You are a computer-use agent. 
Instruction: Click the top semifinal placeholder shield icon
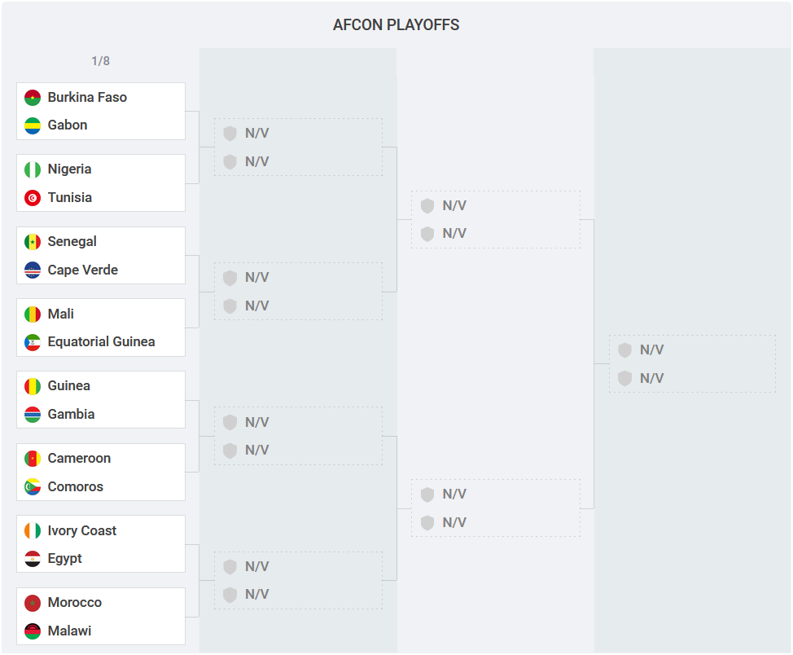[427, 206]
